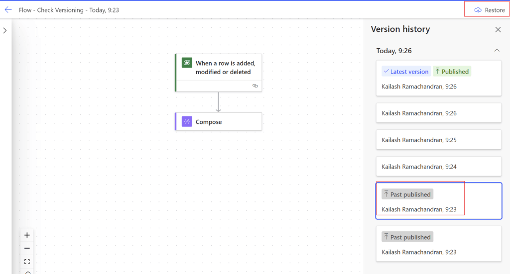Image resolution: width=510 pixels, height=274 pixels.
Task: Close the Version history panel
Action: coord(498,30)
